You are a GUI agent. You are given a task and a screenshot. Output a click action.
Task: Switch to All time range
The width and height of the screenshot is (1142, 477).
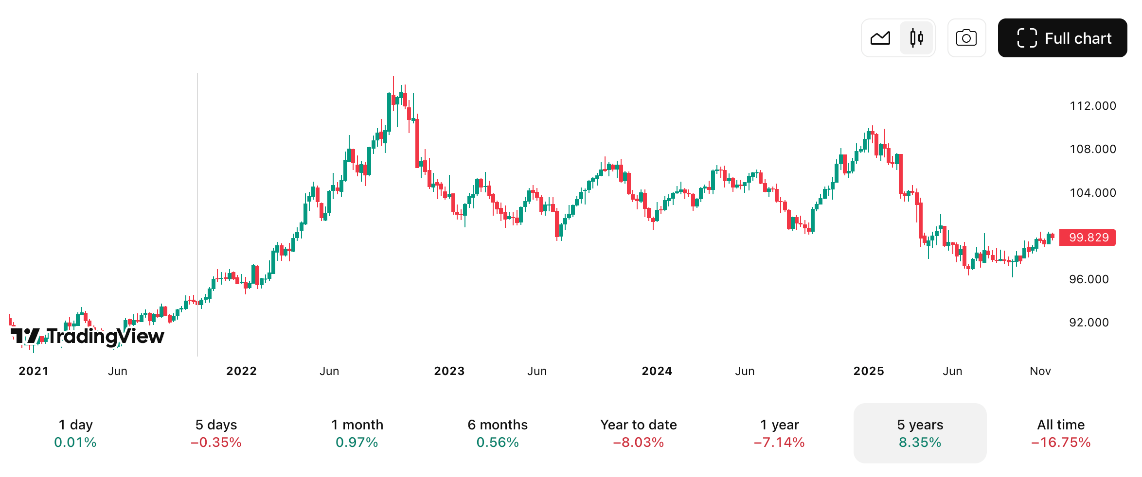pos(1061,433)
